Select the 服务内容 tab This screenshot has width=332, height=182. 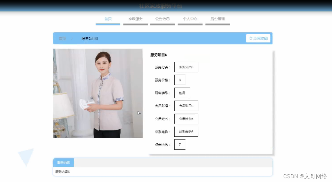pyautogui.click(x=63, y=163)
